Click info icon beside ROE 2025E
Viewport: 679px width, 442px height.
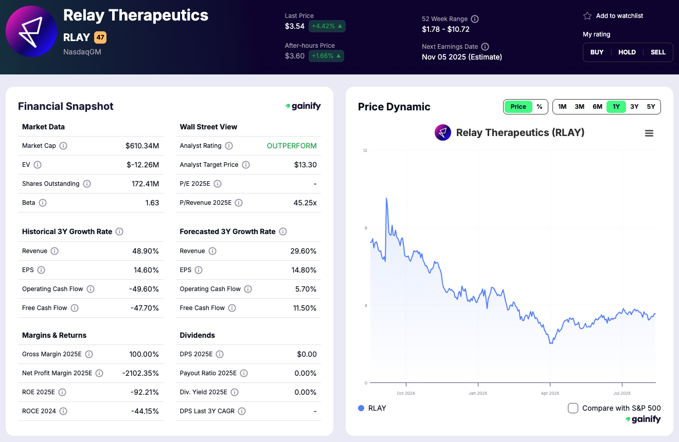[x=62, y=392]
